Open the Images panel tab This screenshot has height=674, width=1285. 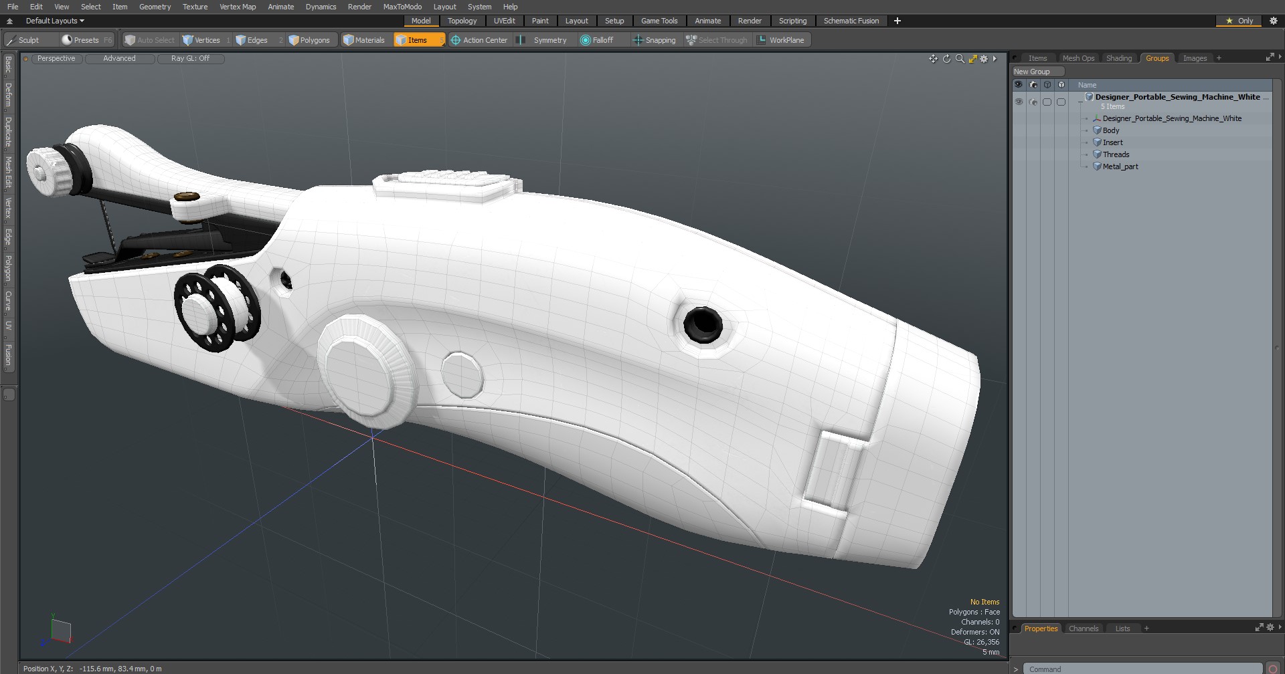(x=1195, y=58)
